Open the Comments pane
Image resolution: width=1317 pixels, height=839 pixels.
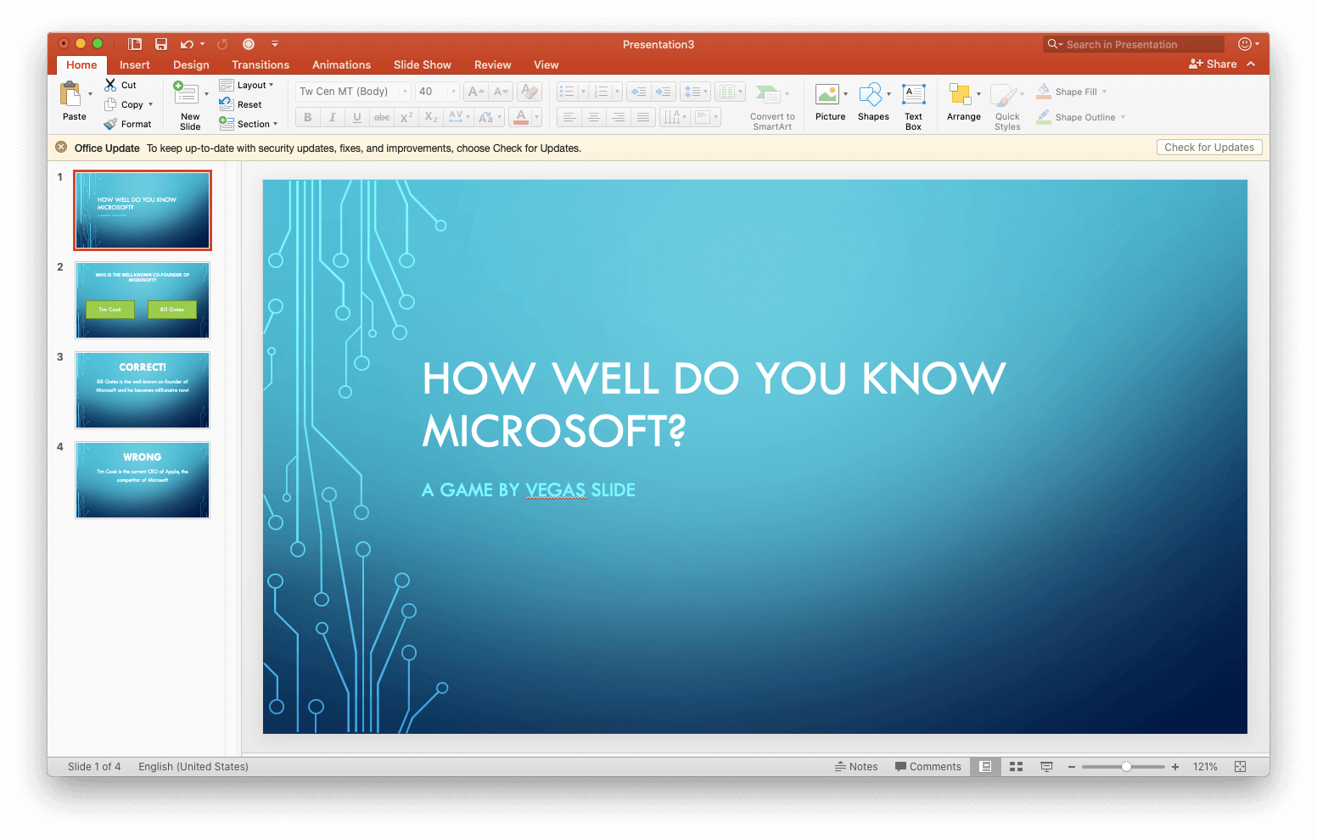tap(928, 766)
